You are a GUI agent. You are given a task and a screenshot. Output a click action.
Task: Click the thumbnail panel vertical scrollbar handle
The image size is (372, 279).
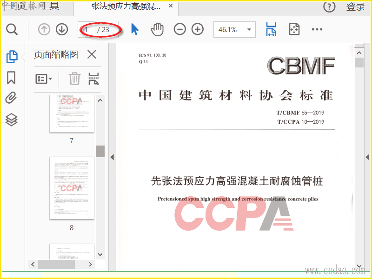tap(100, 151)
